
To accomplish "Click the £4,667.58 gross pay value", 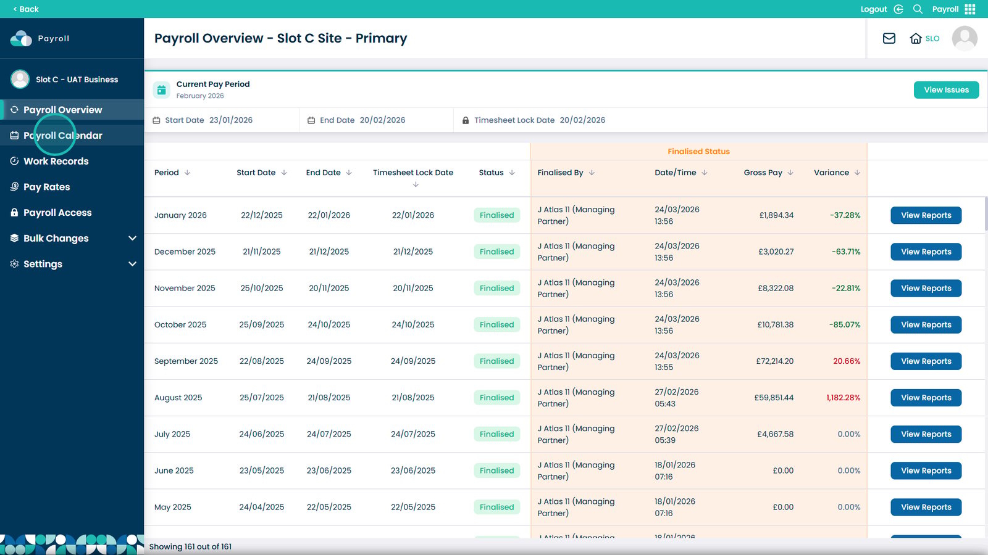I will click(x=775, y=434).
